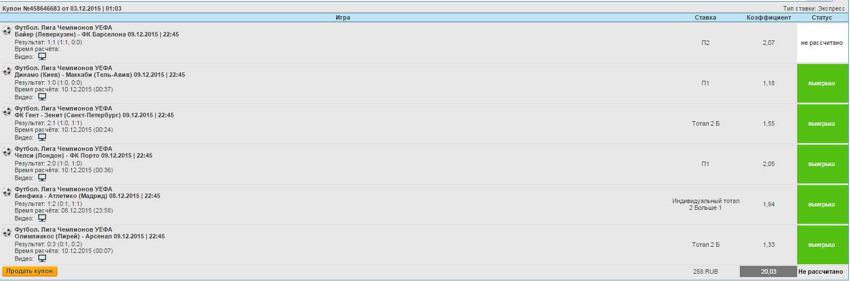The height and width of the screenshot is (281, 850).
Task: Open video icon for Бенфика - Атлетико match
Action: click(42, 218)
